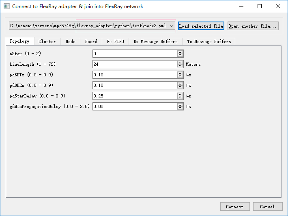Decrease pdStarDelay with down arrow
288x216 pixels.
pos(180,97)
